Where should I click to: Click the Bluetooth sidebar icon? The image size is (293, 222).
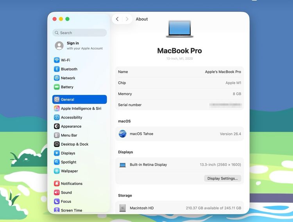point(57,69)
